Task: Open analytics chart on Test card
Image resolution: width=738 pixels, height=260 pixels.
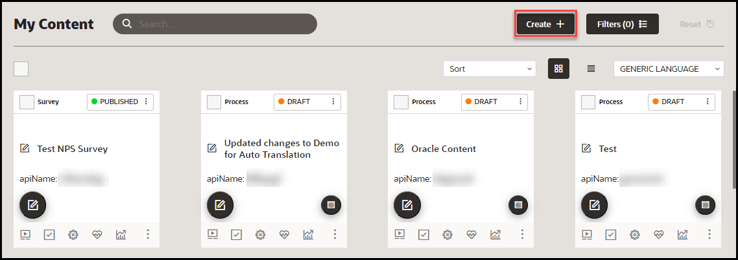Action: point(682,234)
